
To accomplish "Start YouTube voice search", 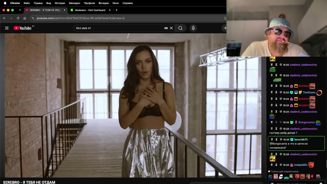I will (x=193, y=28).
